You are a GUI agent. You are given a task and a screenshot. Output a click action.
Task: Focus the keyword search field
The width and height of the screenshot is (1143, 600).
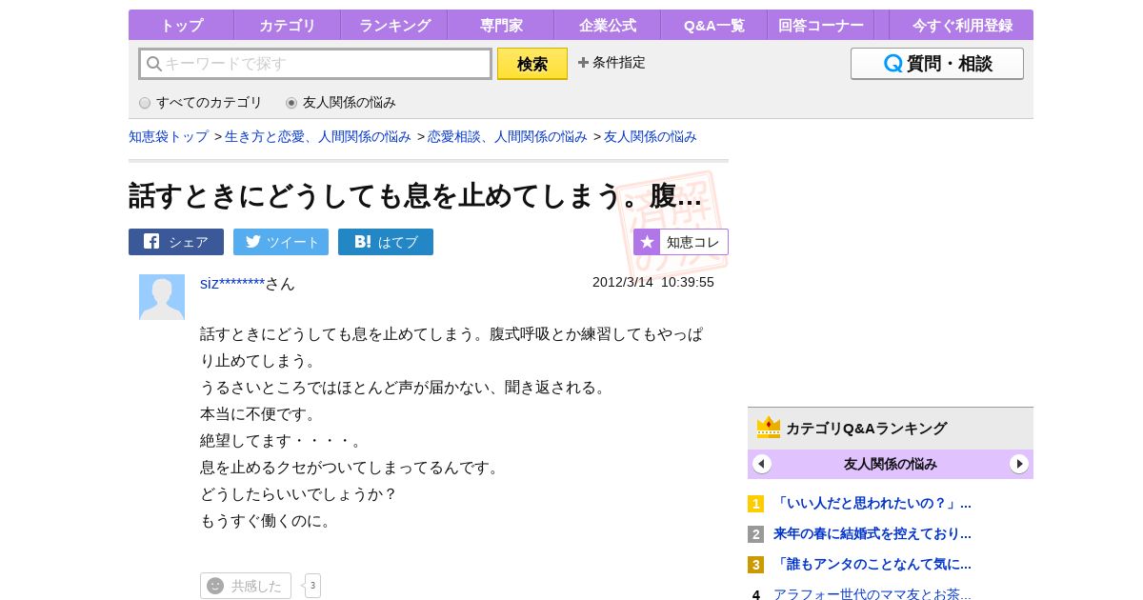point(315,64)
